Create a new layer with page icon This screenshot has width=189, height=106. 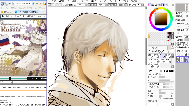178,51
